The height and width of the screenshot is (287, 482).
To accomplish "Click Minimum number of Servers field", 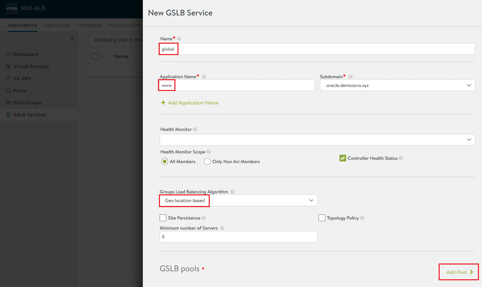I will pyautogui.click(x=239, y=237).
